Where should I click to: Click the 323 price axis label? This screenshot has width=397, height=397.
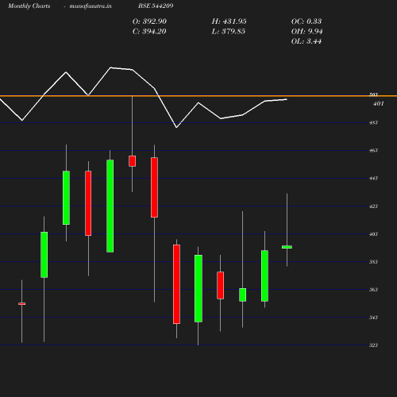pos(373,345)
